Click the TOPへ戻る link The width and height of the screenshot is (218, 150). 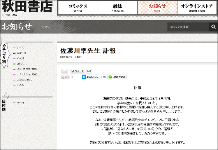point(11,15)
